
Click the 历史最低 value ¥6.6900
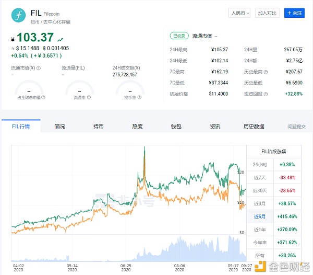click(294, 83)
